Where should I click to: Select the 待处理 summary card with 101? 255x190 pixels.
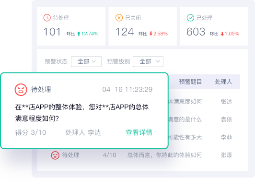[x=71, y=26]
